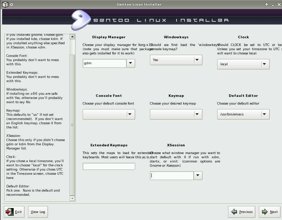Proceed with the Next button
Viewport: 282px width, 220px height.
tap(270, 212)
